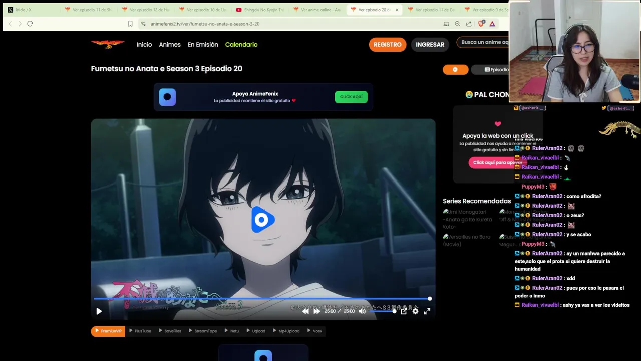The width and height of the screenshot is (641, 361).
Task: Switch to Ver episodio 9 tab
Action: coord(485,10)
